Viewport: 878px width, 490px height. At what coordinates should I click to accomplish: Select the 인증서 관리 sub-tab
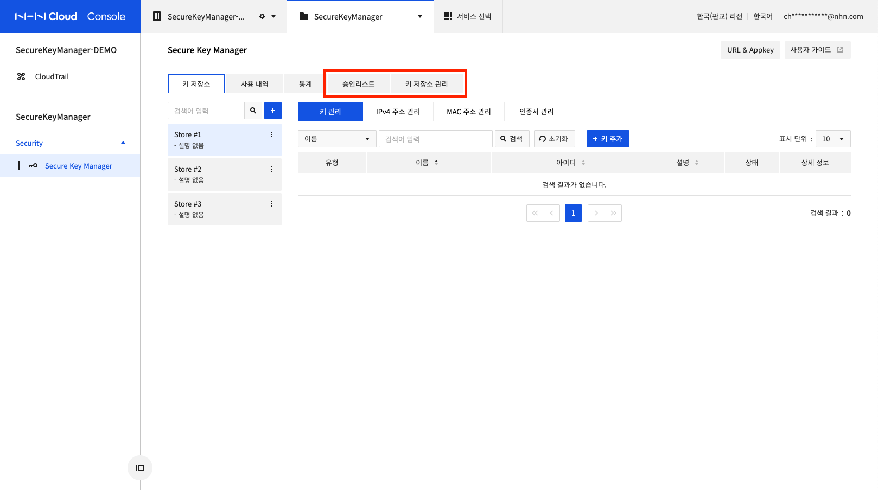[537, 112]
